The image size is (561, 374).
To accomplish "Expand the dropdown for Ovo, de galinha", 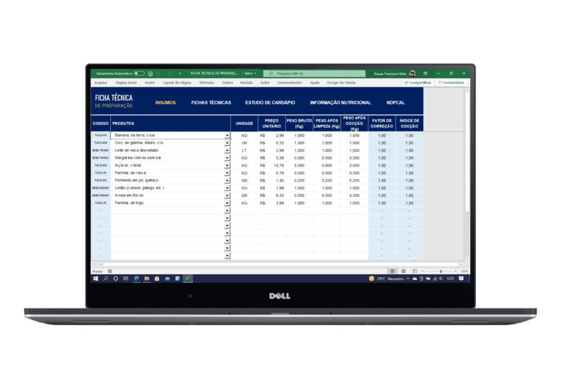I will tap(227, 143).
